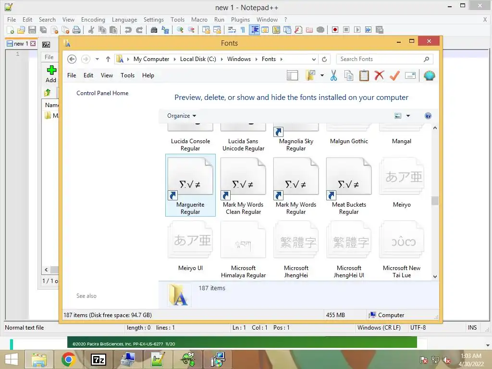
Task: Open Organize dropdown in Fonts window
Action: [181, 116]
